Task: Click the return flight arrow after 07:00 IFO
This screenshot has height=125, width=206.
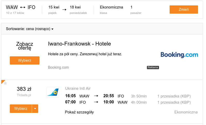Action: pyautogui.click(x=96, y=102)
